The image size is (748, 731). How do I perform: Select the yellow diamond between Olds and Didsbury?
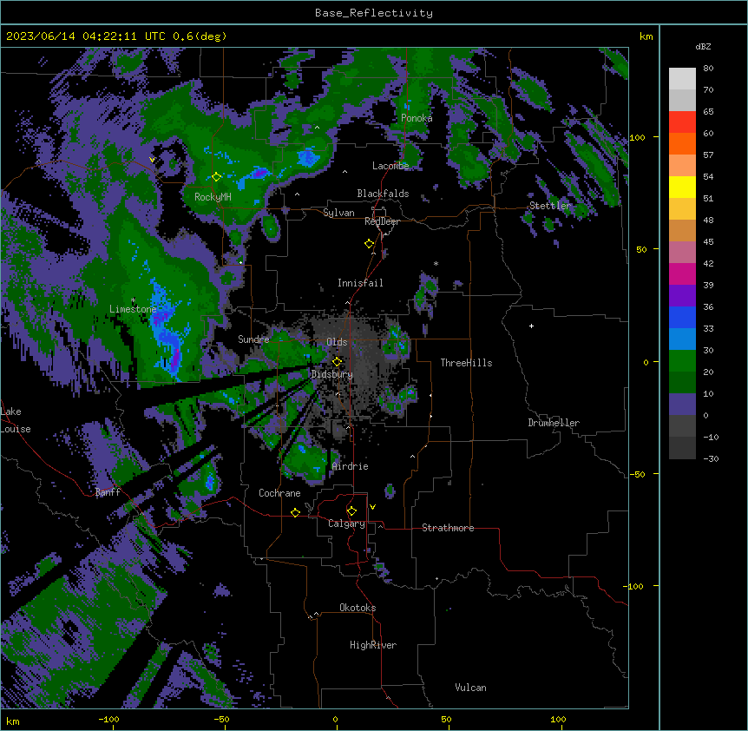point(338,361)
